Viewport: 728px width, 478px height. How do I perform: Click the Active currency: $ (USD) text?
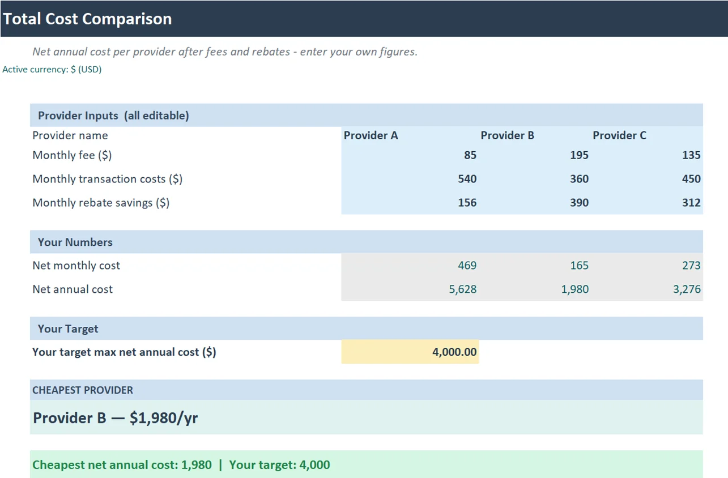point(52,70)
